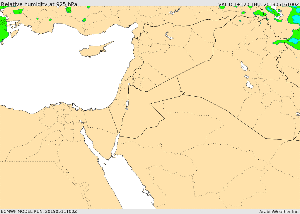Click the 'VALID T+120 THU. 20190516T00Z' label

coord(258,4)
